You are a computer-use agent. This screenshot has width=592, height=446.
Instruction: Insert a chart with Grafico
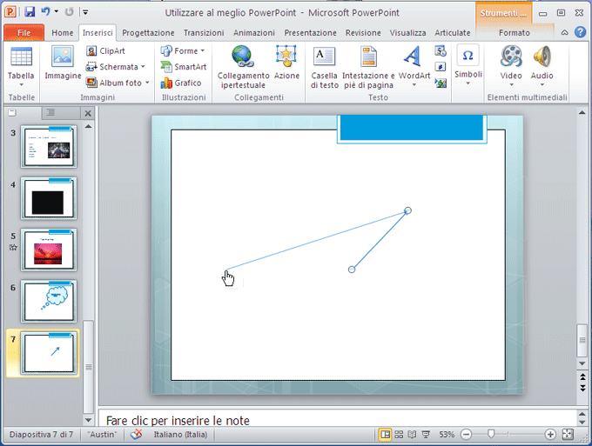(181, 83)
